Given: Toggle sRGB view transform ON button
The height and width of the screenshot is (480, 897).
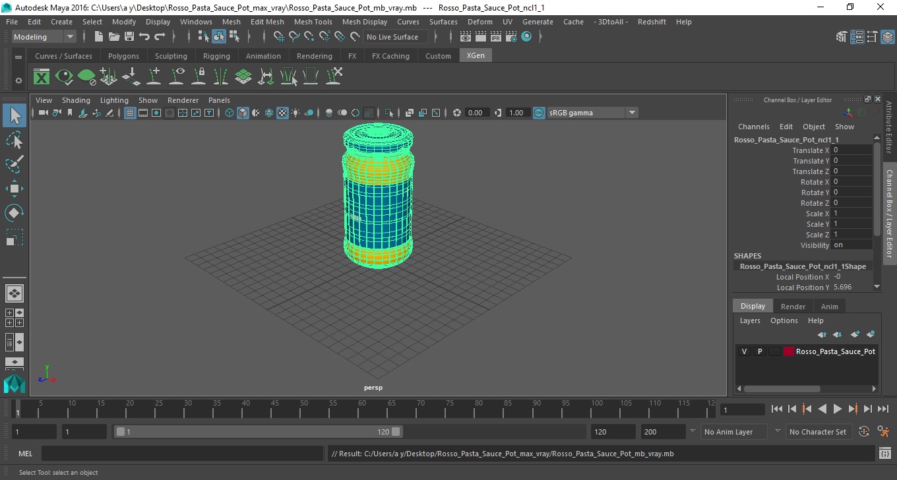Looking at the screenshot, I should 539,113.
